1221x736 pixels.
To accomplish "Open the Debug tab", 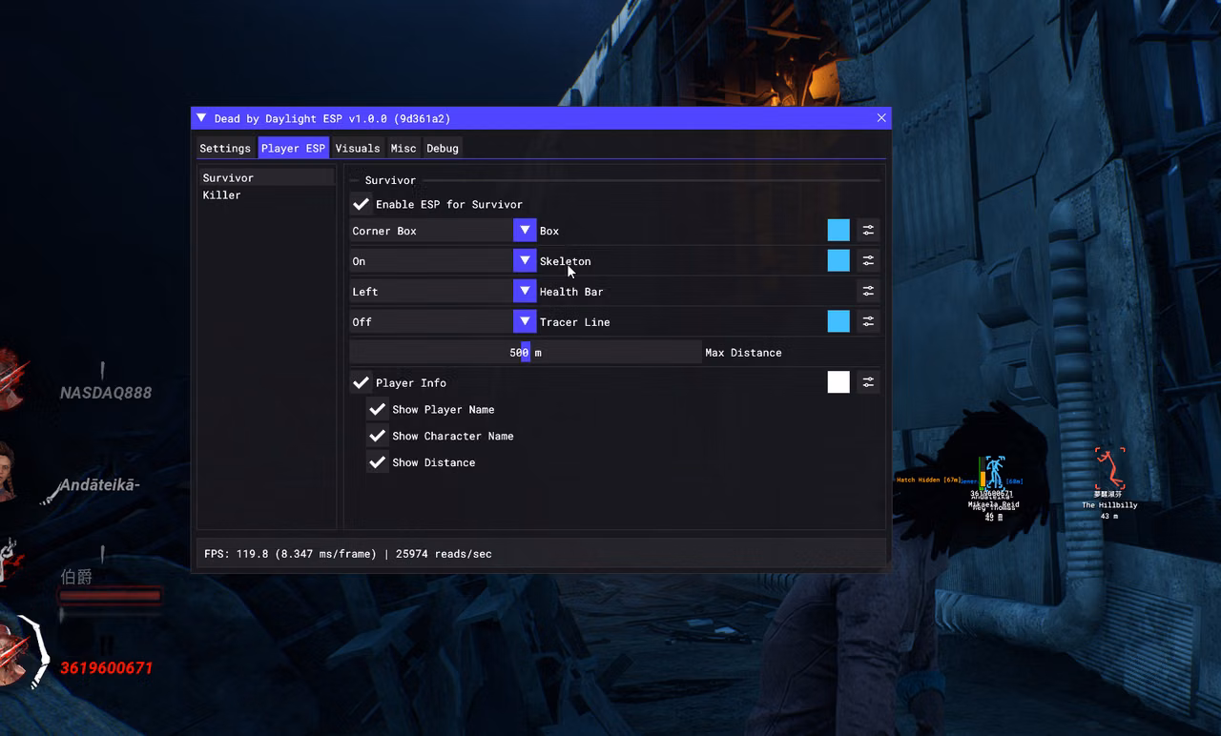I will [443, 148].
